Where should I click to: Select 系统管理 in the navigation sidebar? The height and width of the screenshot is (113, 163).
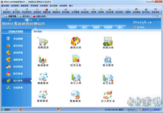click(17, 88)
